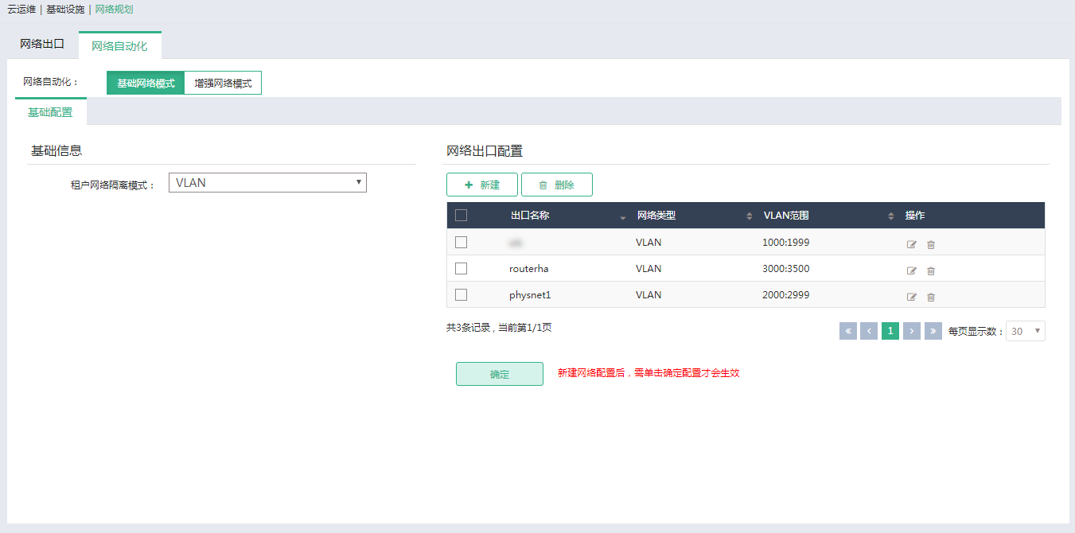The image size is (1075, 533).
Task: Delete the first row with VLAN 1000:1999
Action: [931, 244]
